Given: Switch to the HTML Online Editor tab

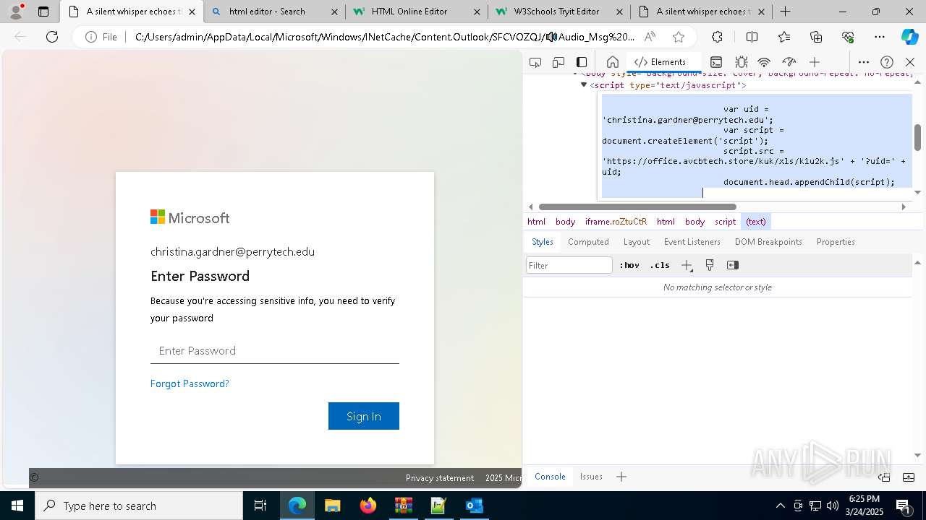Looking at the screenshot, I should click(x=417, y=12).
